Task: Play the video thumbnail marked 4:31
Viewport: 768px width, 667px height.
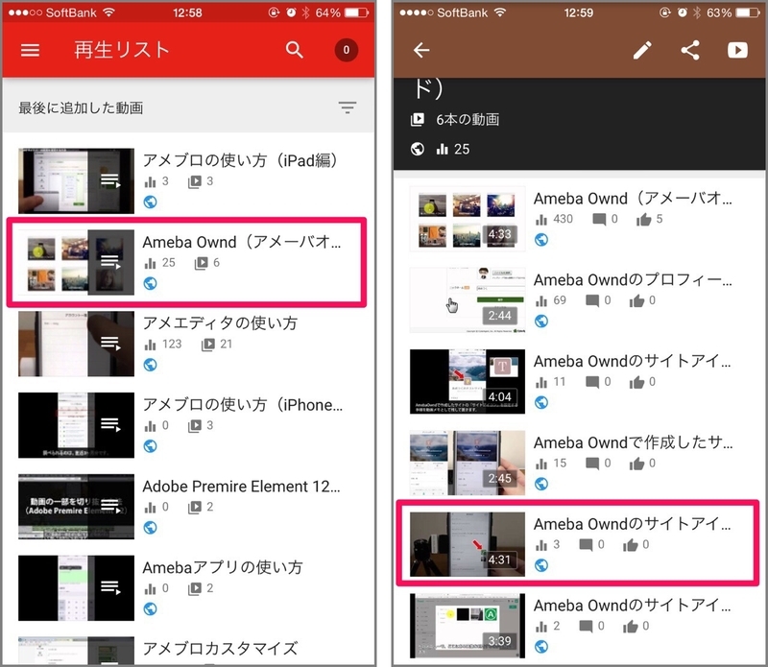Action: coord(468,543)
